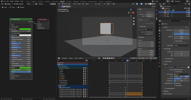Jump to timeline start button
Screen dimensions: 191x100
[x=103, y=58]
